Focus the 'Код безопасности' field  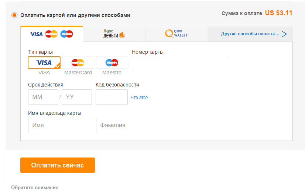click(112, 97)
